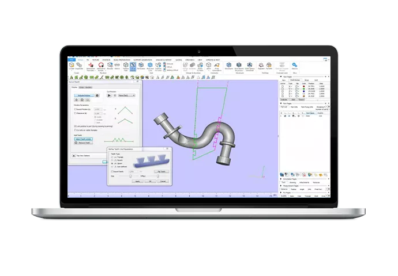Click the Extrude icon in ribbon

[168, 64]
